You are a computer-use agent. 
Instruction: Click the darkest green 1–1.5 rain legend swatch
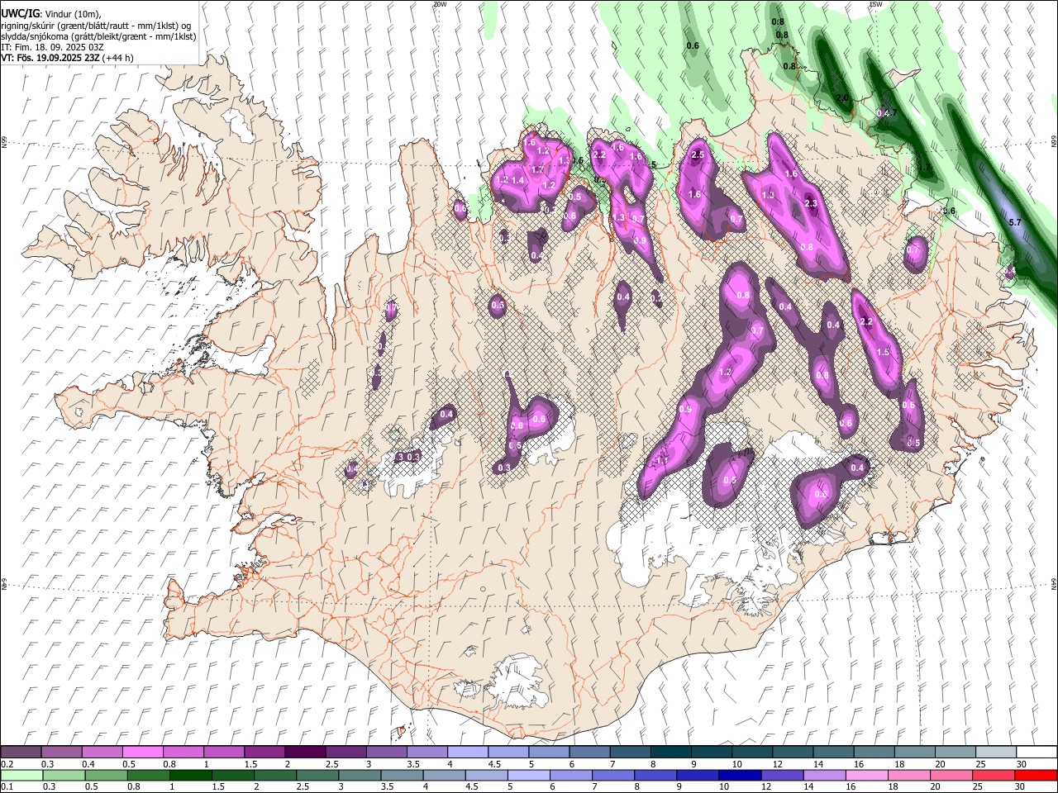point(191,775)
